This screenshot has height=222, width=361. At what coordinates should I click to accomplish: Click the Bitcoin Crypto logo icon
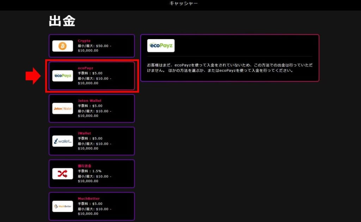click(63, 46)
